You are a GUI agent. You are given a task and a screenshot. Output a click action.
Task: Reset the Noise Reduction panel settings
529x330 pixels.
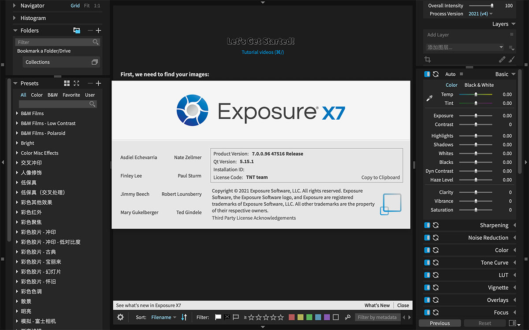(x=436, y=238)
